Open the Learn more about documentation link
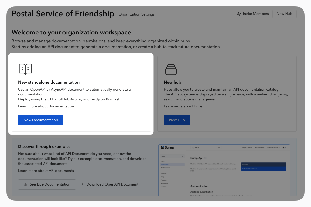311x207 pixels. click(x=46, y=106)
